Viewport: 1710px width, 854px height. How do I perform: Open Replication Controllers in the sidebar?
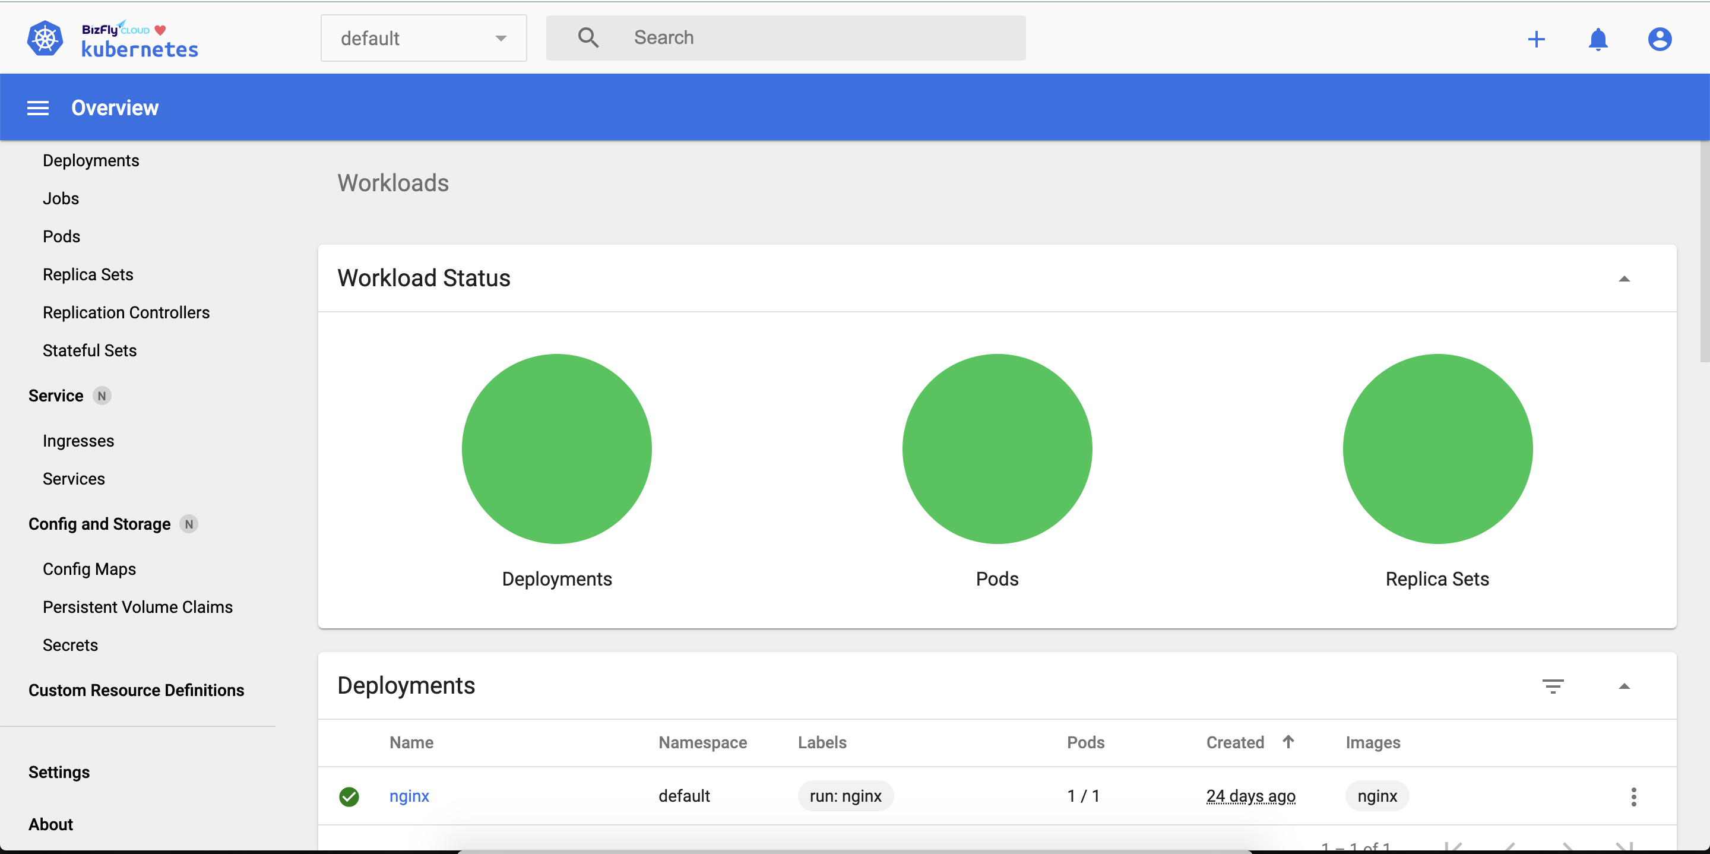point(126,312)
